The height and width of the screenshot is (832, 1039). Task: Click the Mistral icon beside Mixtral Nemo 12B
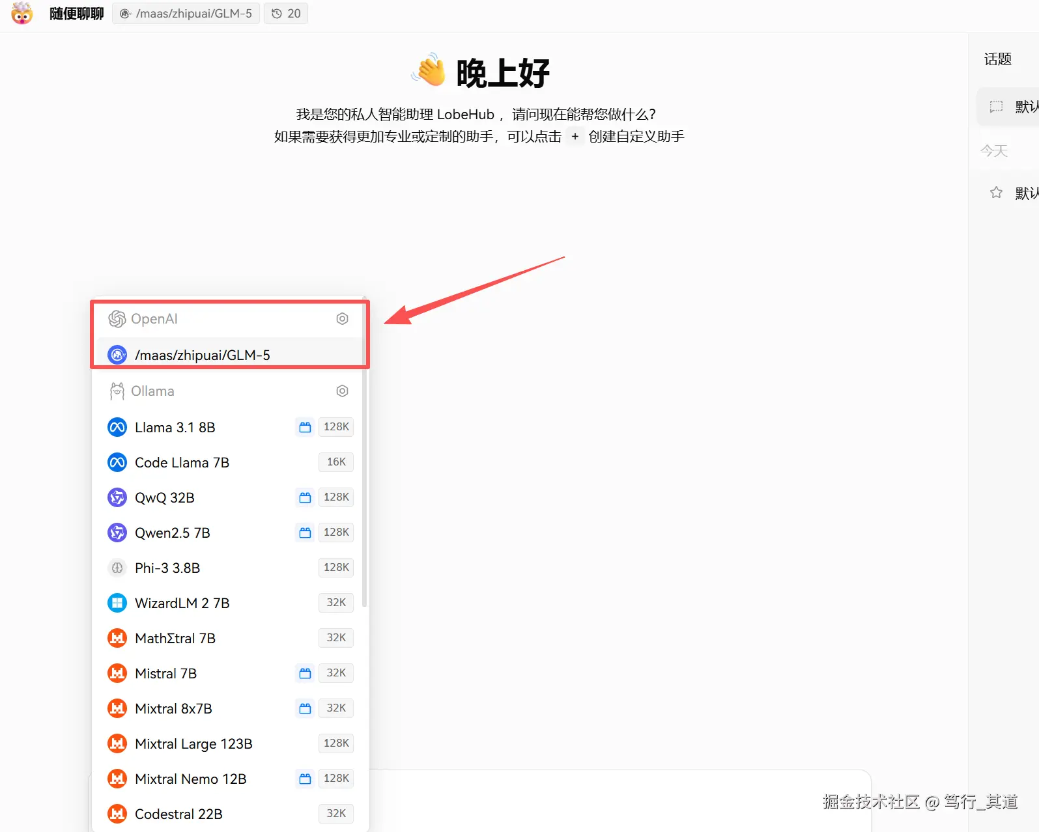[x=117, y=779]
